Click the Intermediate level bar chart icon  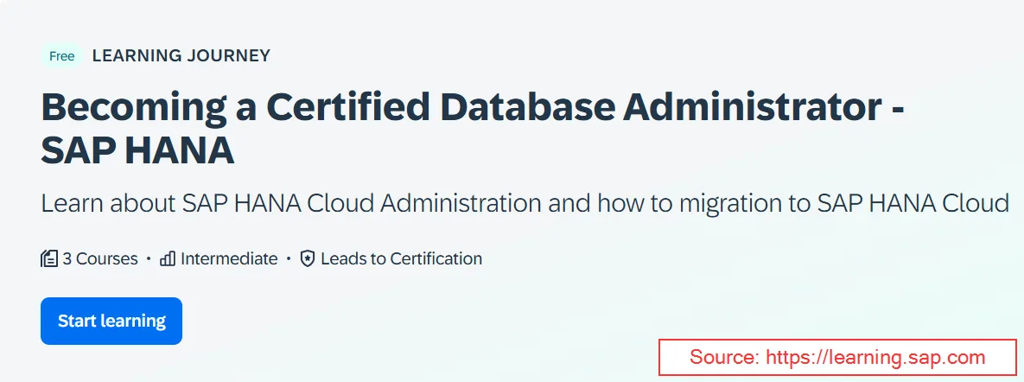[168, 258]
